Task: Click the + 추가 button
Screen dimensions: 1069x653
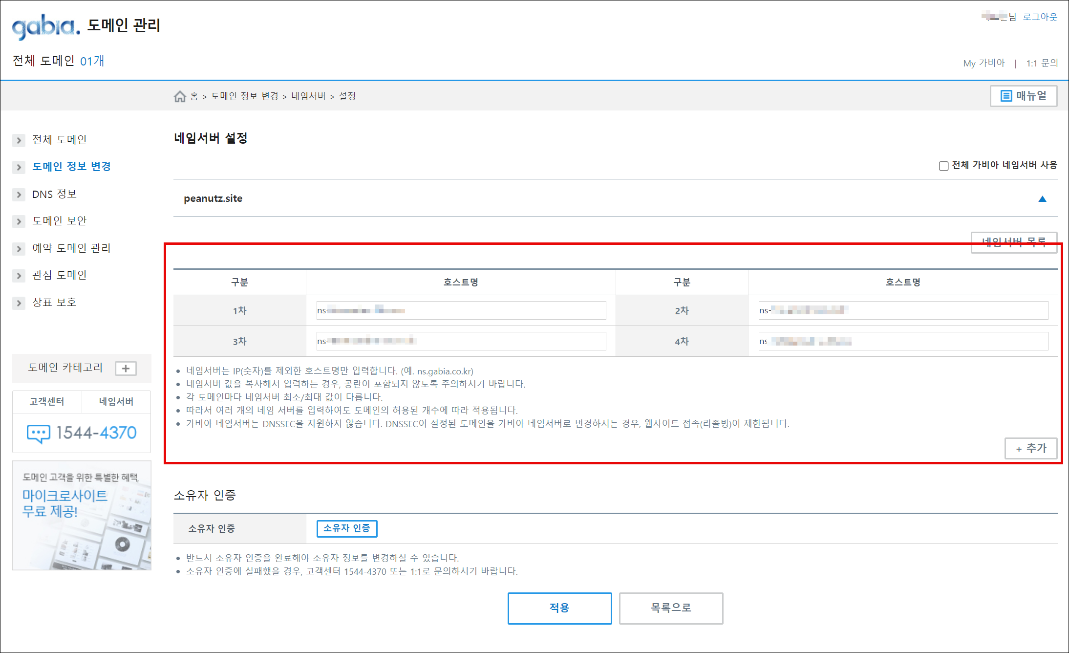Action: click(1030, 448)
